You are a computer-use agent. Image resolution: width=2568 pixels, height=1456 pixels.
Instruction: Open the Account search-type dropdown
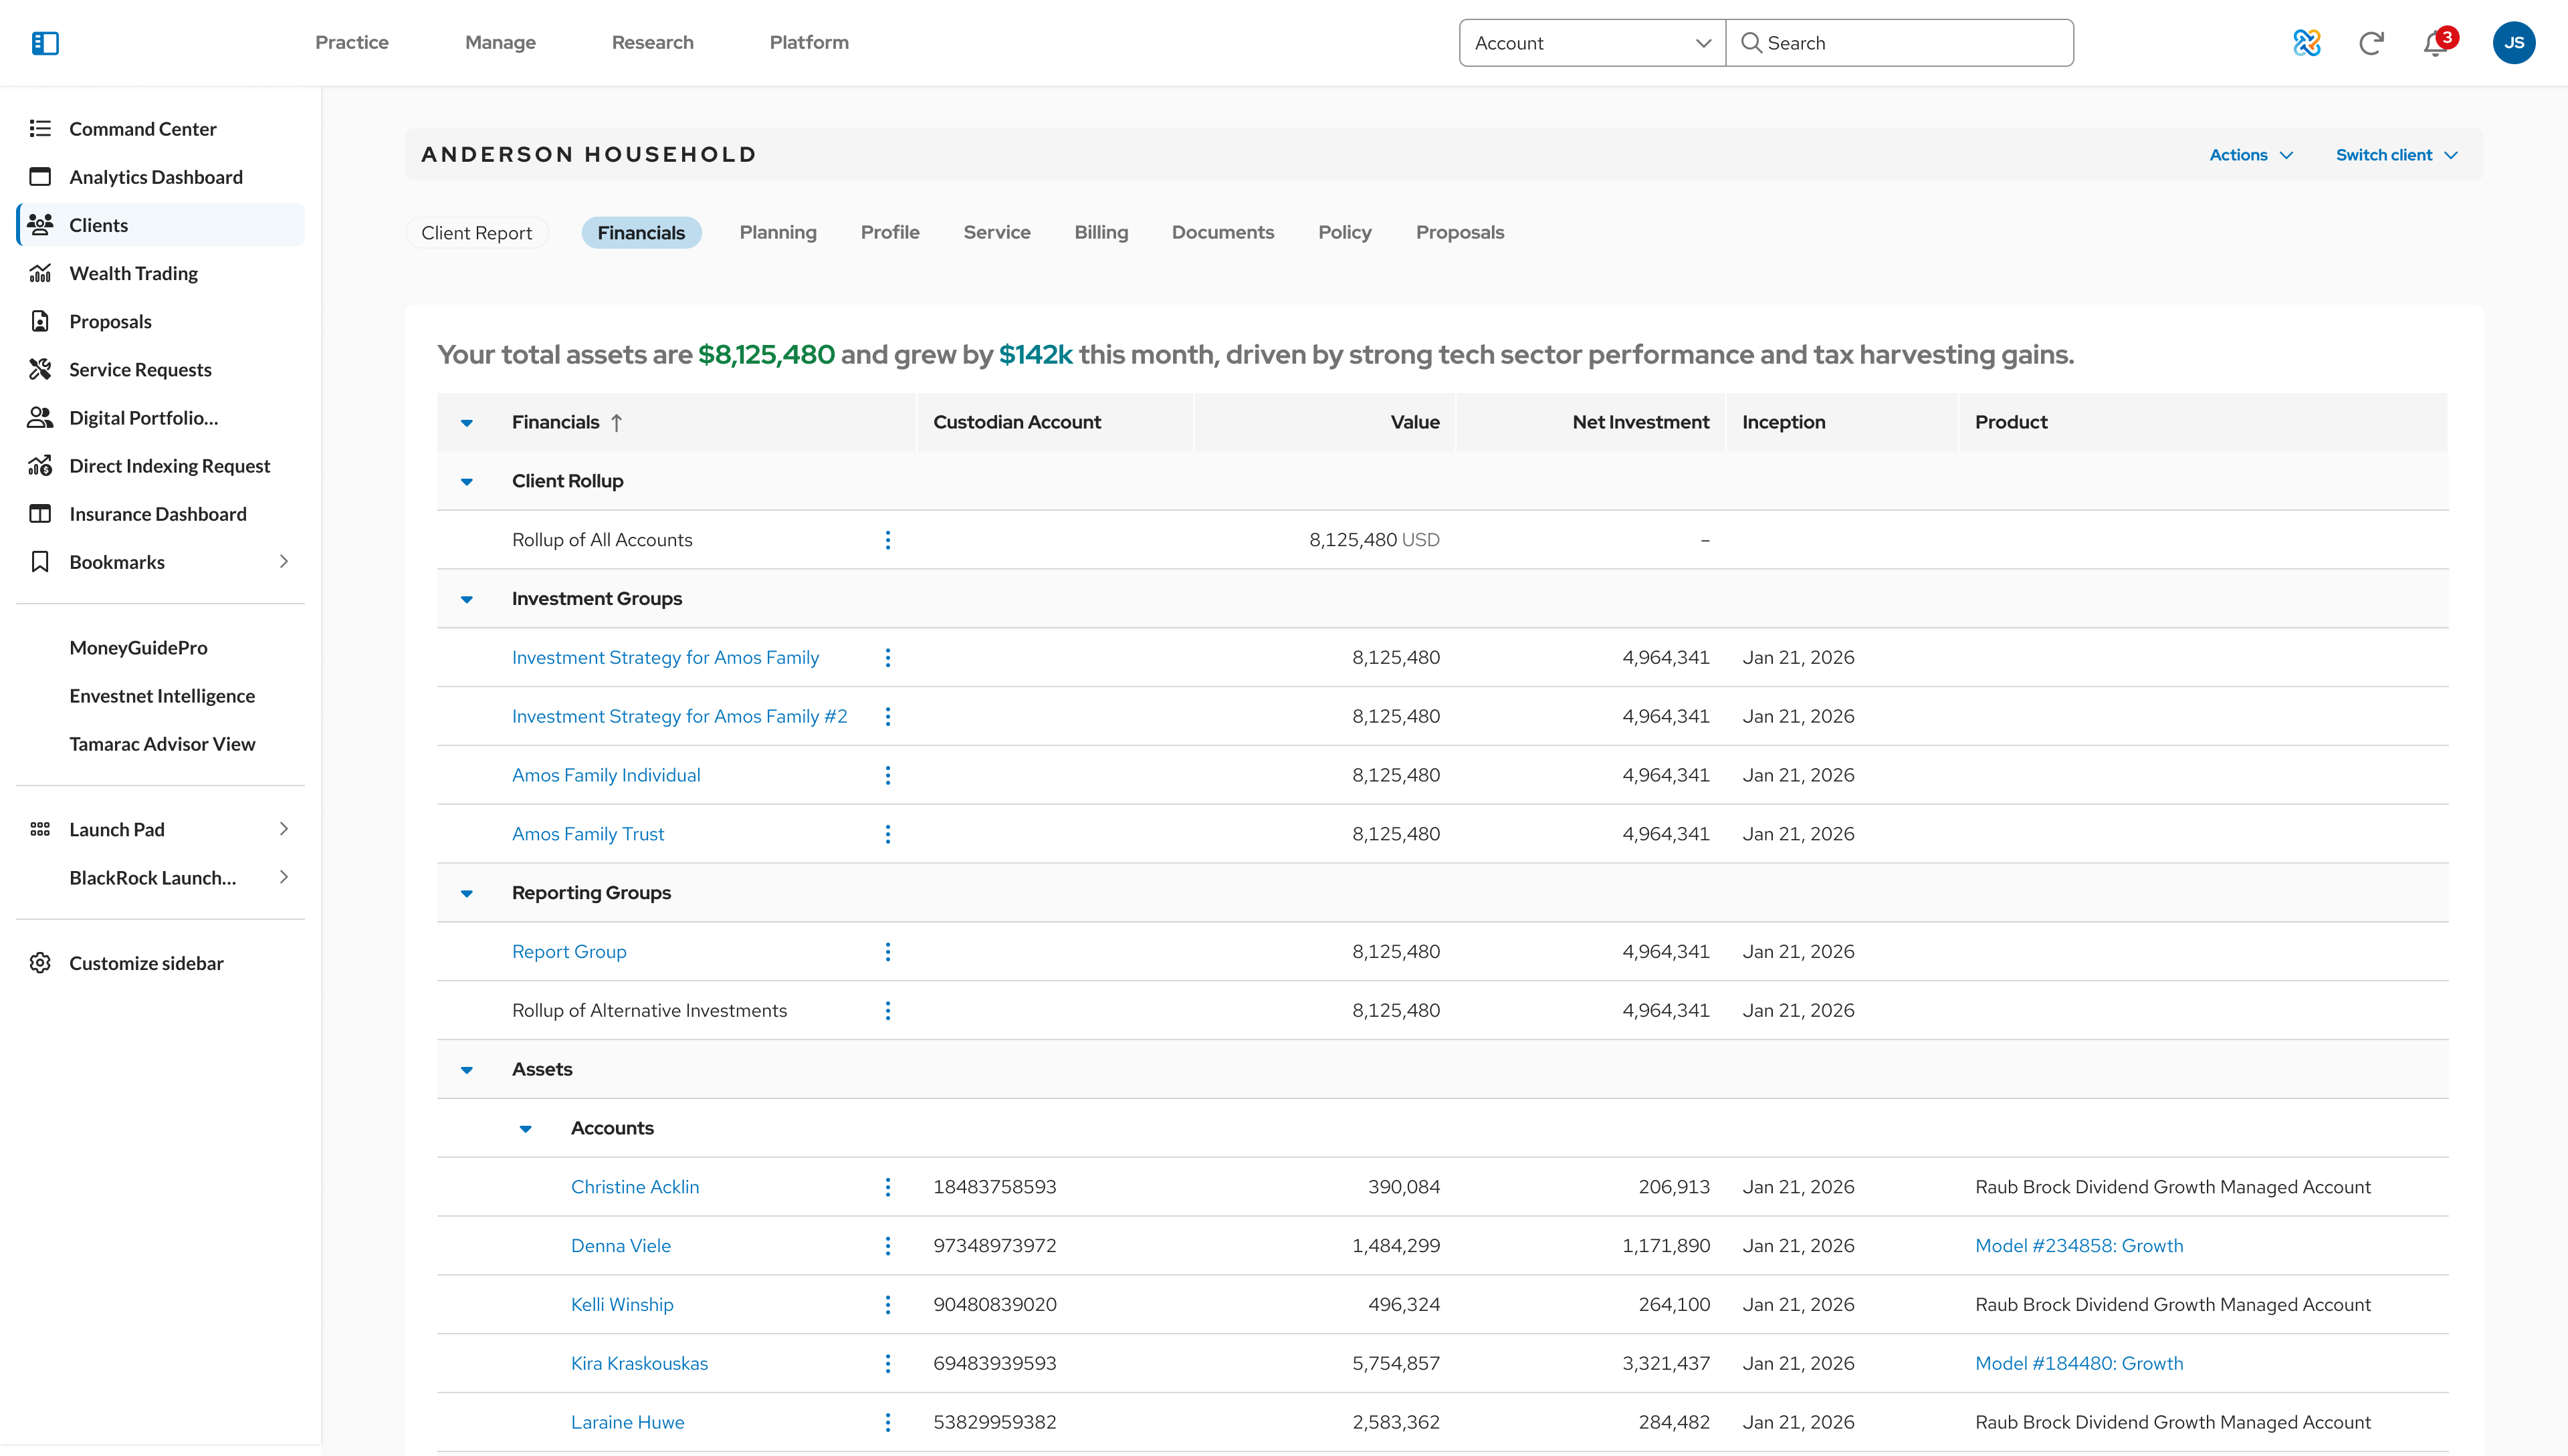coord(1592,43)
